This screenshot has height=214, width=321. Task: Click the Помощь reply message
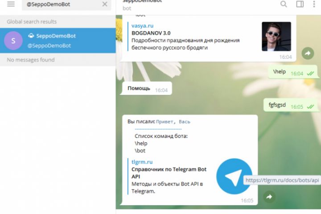pos(147,88)
